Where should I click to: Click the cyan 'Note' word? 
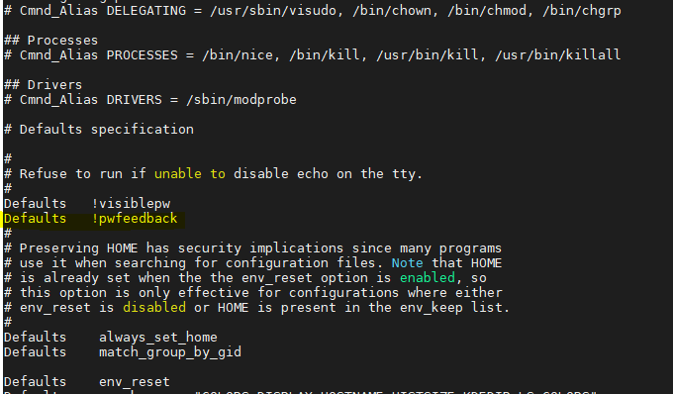[x=408, y=262]
